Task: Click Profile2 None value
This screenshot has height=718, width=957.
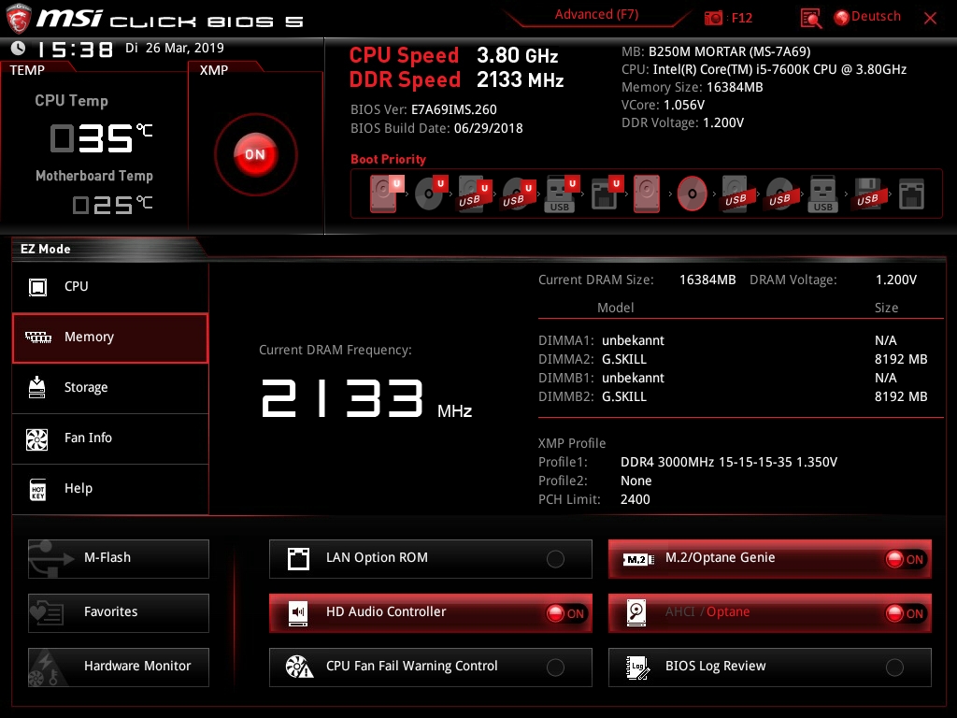Action: click(636, 481)
